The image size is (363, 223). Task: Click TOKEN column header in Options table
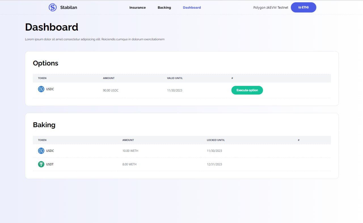pos(42,78)
